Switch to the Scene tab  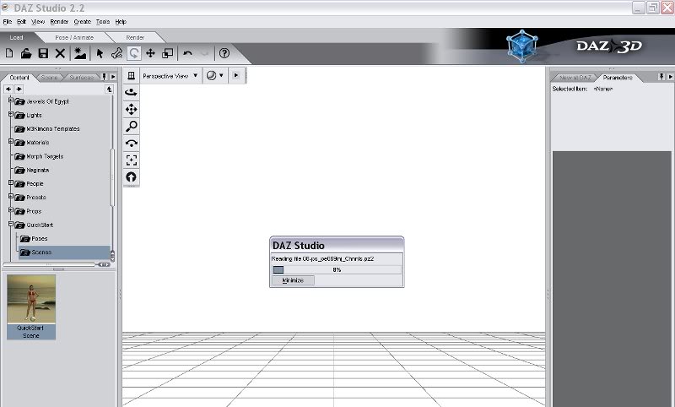(49, 77)
